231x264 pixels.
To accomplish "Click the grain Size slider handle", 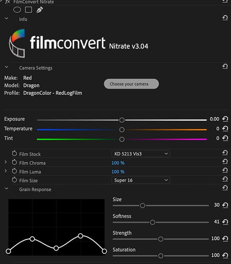I will coord(142,206).
